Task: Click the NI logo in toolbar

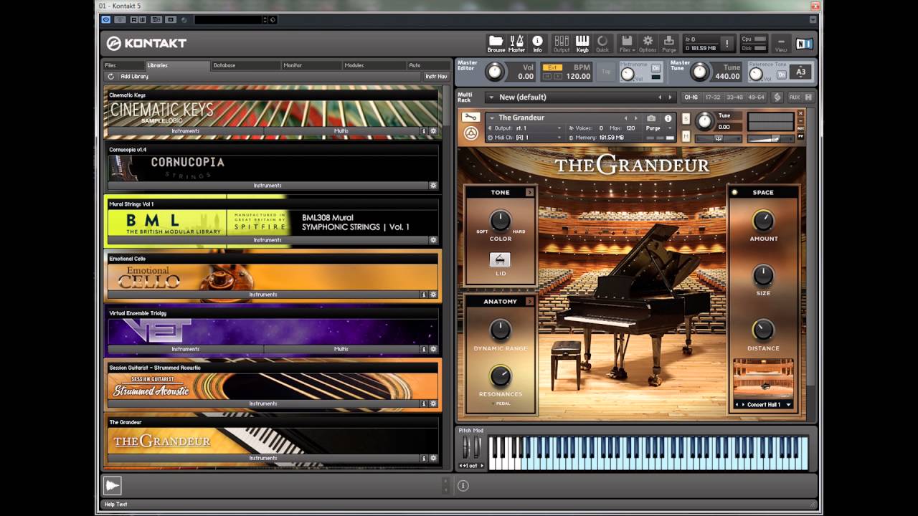Action: (x=804, y=44)
